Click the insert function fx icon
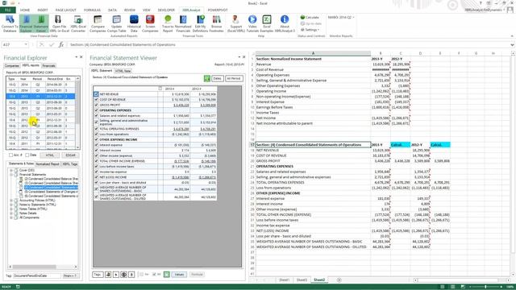The width and height of the screenshot is (516, 290). [61, 45]
